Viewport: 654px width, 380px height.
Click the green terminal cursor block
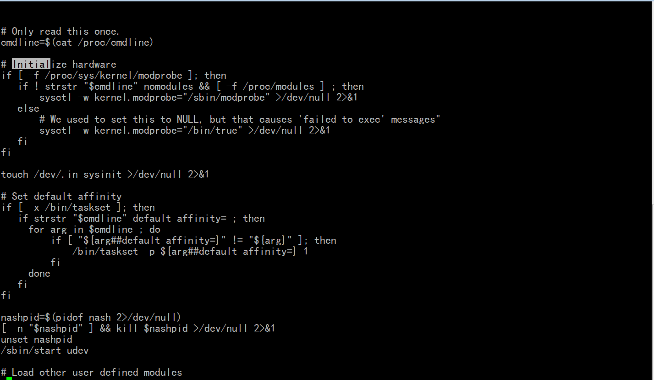point(9,379)
